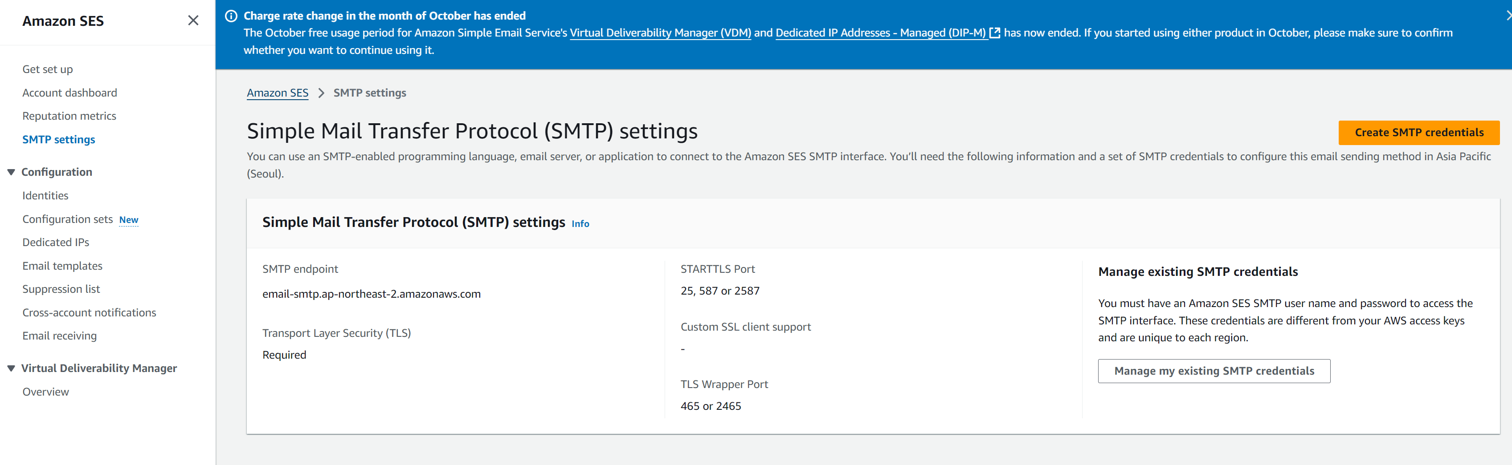Open Identities under Configuration
Screen dimensions: 1512x465
click(45, 195)
